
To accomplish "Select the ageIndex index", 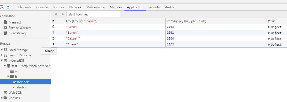I will (x=19, y=87).
